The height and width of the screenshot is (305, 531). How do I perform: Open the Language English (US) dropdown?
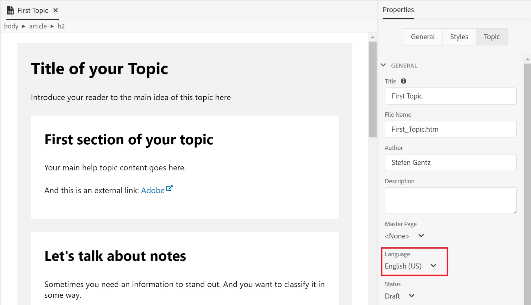(x=410, y=266)
